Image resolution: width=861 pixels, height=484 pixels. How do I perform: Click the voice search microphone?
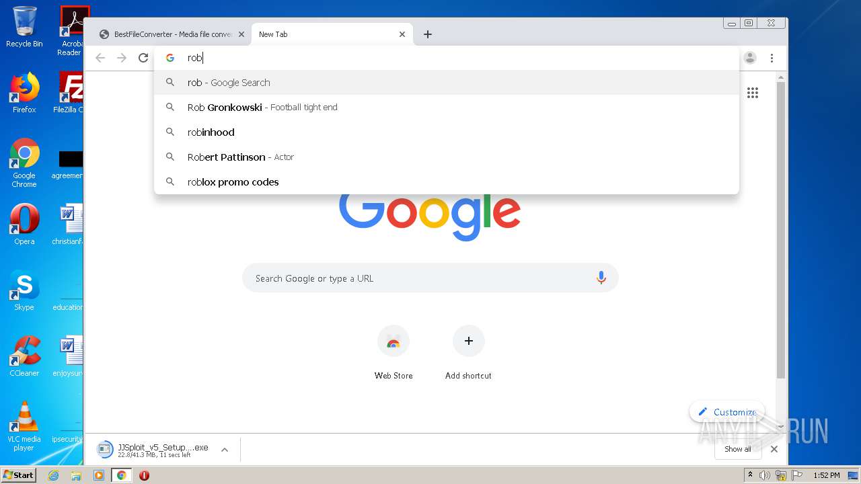(601, 278)
